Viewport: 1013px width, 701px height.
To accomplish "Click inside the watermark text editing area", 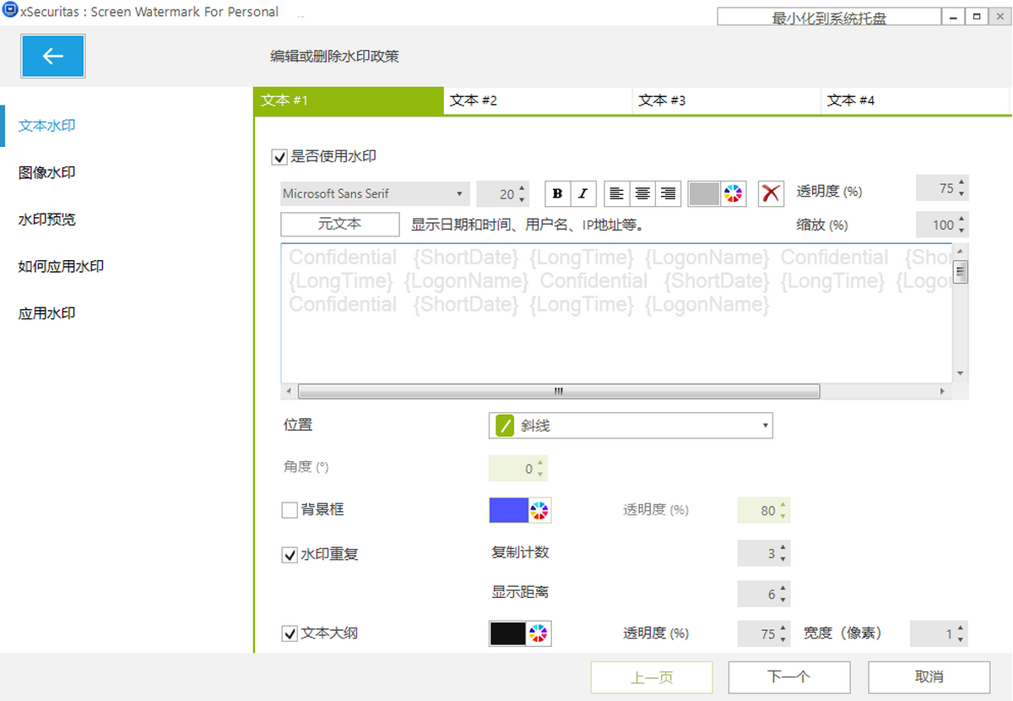I will [x=616, y=312].
